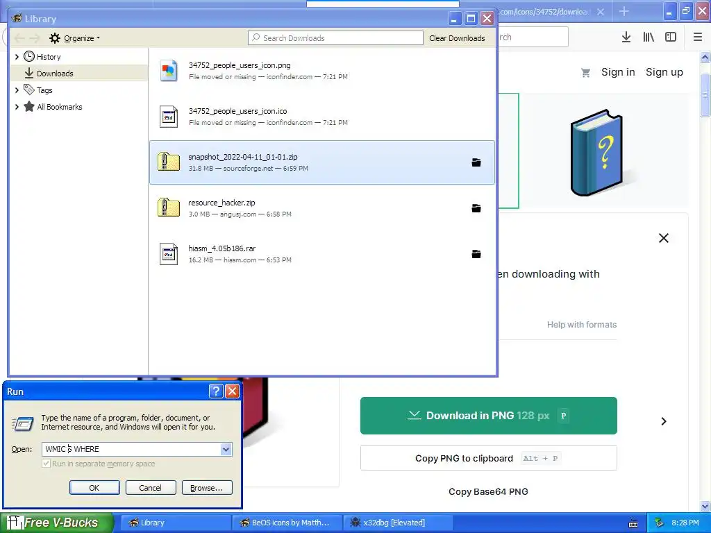The image size is (711, 533).
Task: Click the Search Downloads field
Action: (x=335, y=38)
